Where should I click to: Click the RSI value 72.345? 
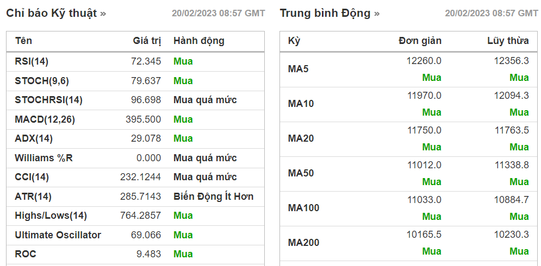click(x=146, y=61)
